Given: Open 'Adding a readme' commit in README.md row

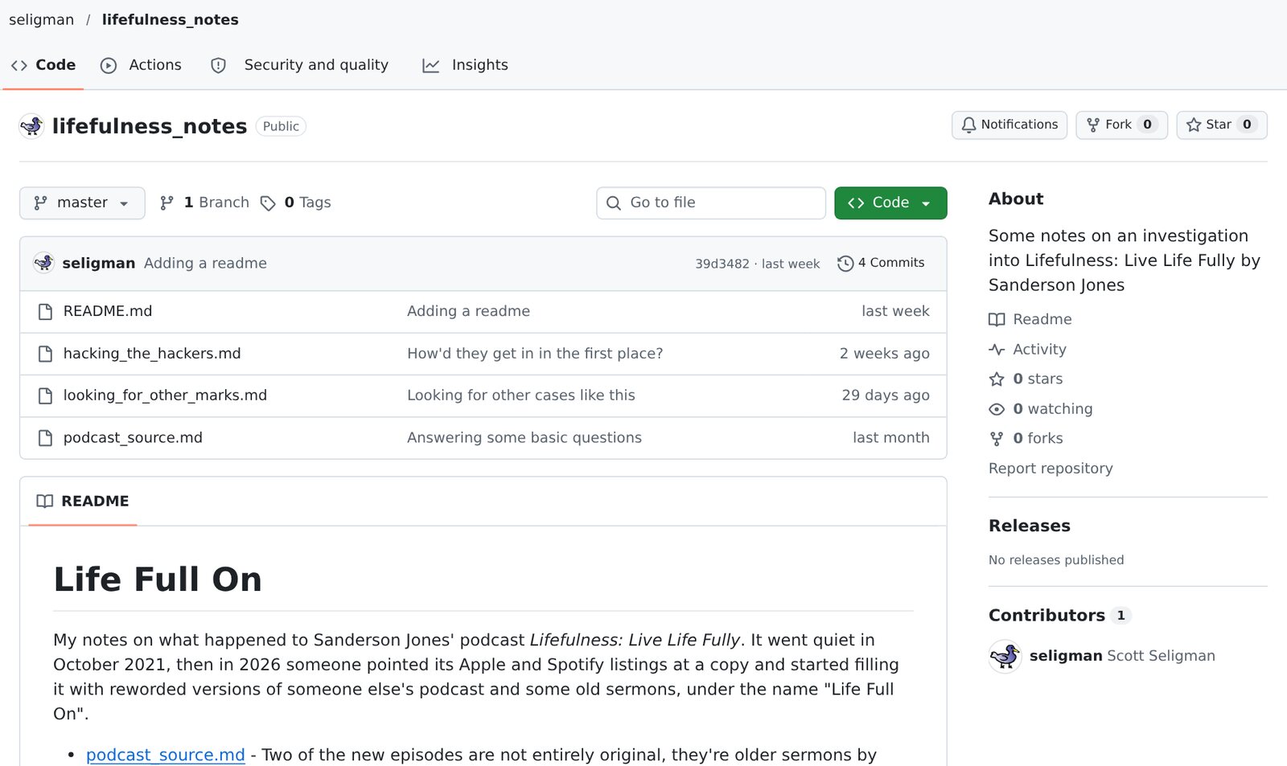Looking at the screenshot, I should [468, 311].
